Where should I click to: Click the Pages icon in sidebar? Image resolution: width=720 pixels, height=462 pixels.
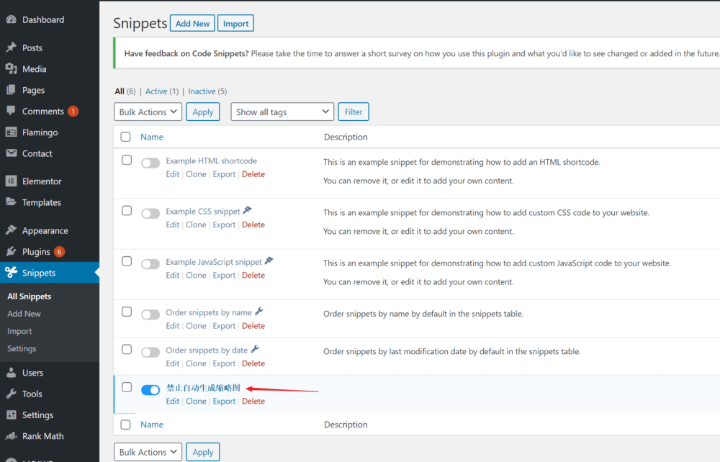(x=11, y=90)
